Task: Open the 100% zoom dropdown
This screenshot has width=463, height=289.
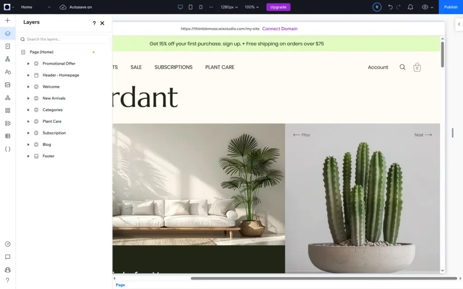Action: point(251,7)
